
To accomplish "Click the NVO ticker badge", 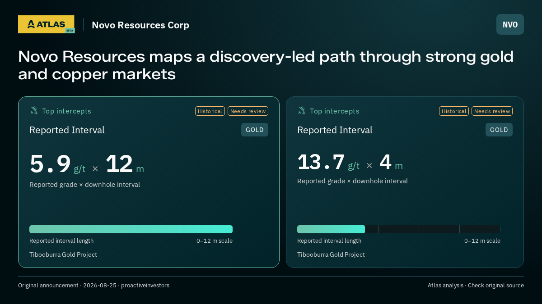I will 510,24.
